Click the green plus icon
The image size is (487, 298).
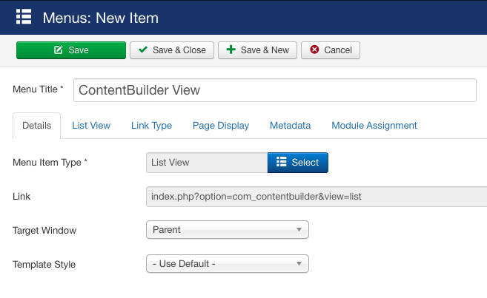point(231,50)
